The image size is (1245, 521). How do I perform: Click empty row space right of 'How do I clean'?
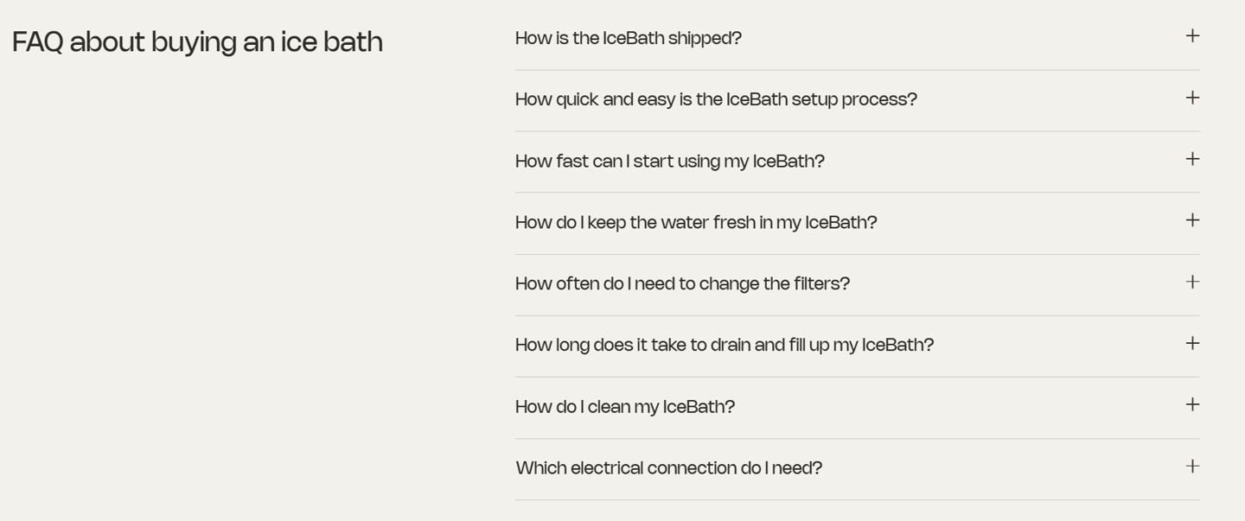point(951,407)
